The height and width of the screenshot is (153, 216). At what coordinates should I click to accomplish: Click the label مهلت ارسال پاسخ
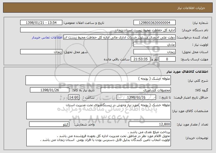tap(194, 59)
